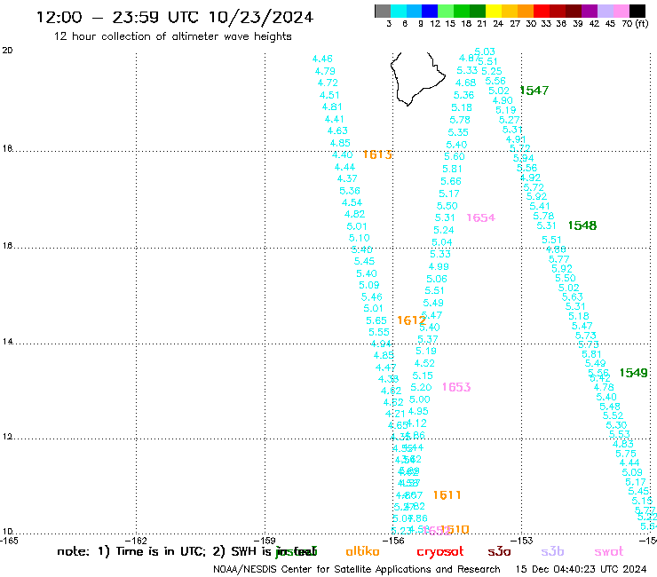The width and height of the screenshot is (657, 577).
Task: Click the gray 3 ft legend swatch
Action: [383, 11]
